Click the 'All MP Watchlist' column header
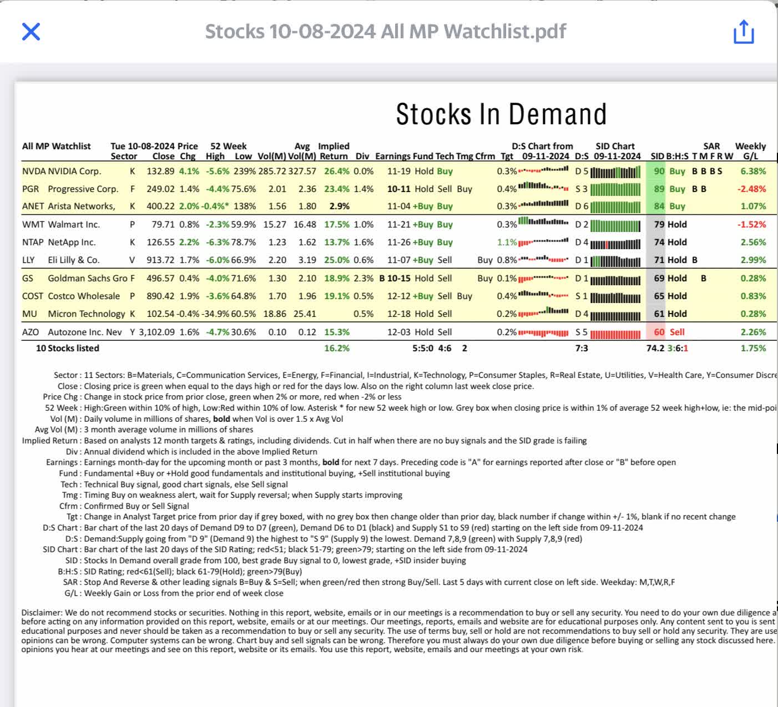 pyautogui.click(x=56, y=146)
